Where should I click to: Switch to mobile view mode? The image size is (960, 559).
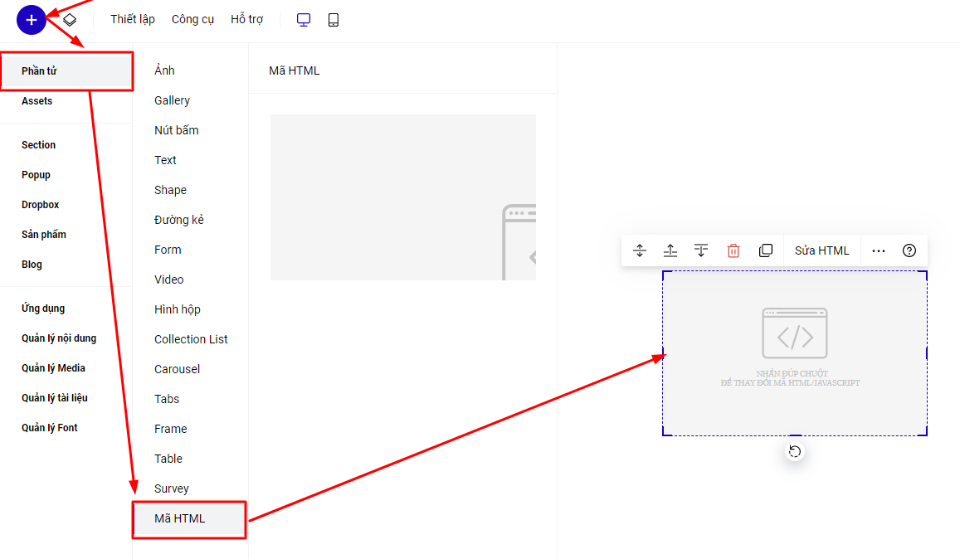(334, 20)
